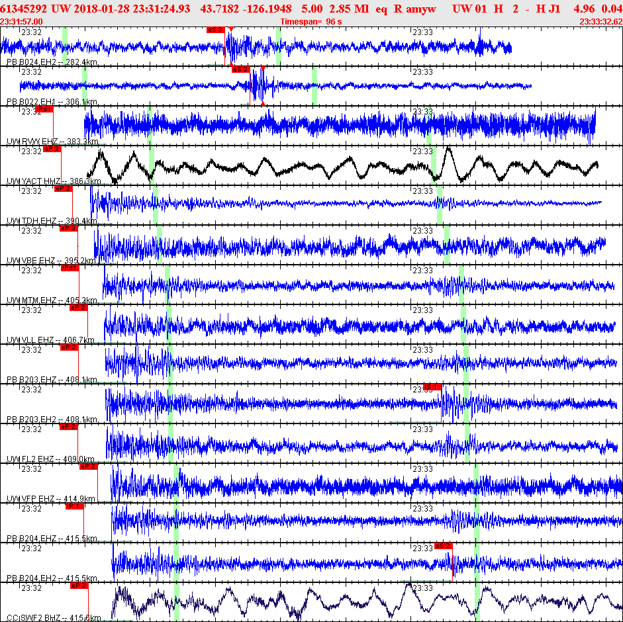Click station label UW MTM EHZ 405.2km
623x622 pixels.
(x=52, y=300)
